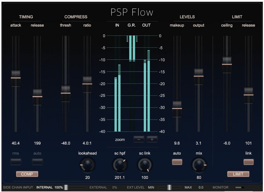Click the ratio value 4.0:1
Screen dimensions: 264x192
pyautogui.click(x=87, y=143)
